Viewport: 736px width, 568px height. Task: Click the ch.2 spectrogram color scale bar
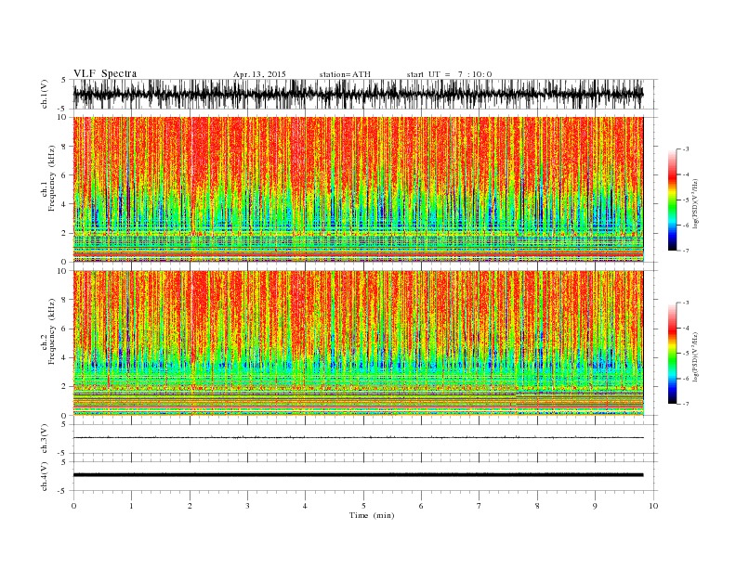tap(672, 354)
